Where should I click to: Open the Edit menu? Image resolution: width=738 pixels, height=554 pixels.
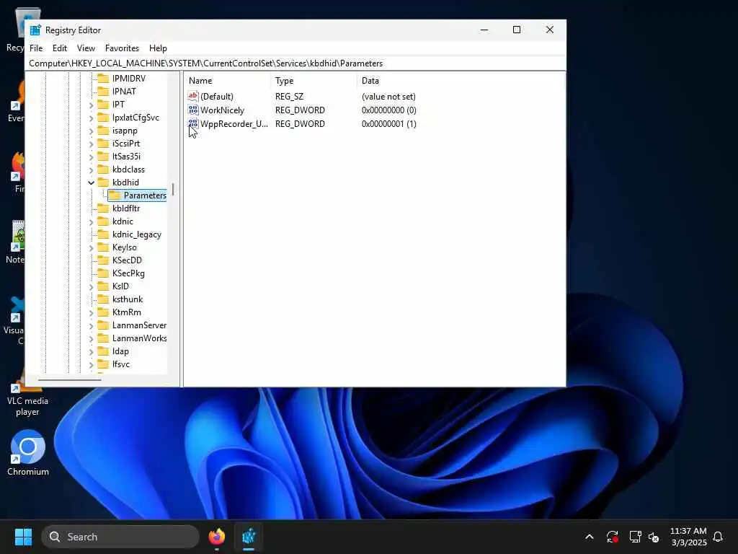click(59, 48)
